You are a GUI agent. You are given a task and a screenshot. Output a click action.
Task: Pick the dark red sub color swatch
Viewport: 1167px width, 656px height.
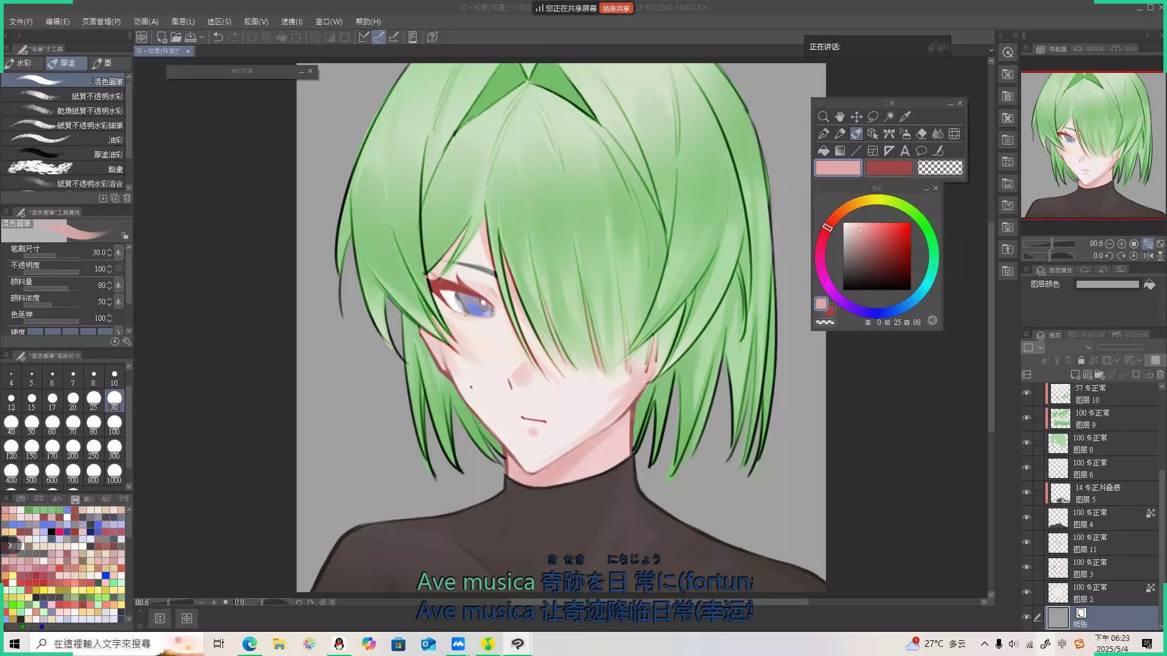click(889, 168)
